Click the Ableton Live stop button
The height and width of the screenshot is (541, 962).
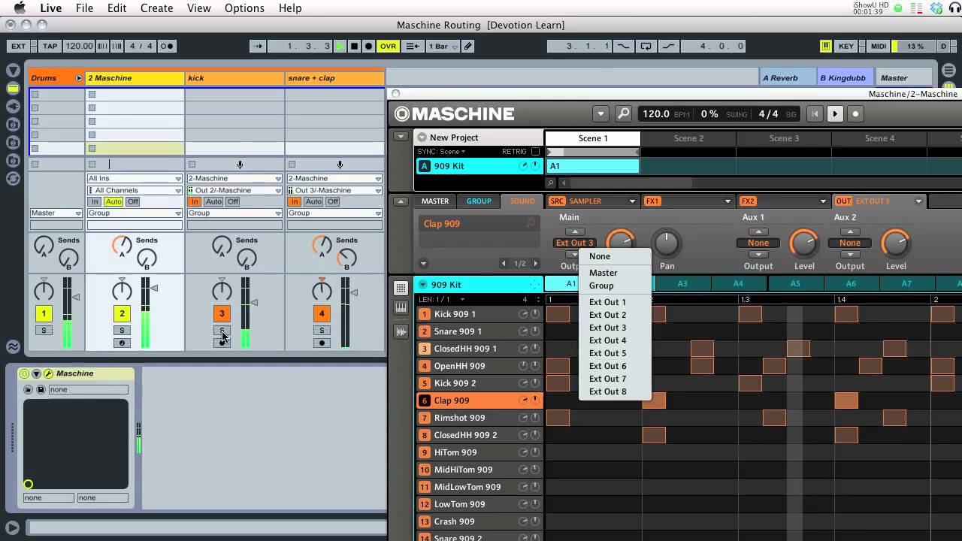(354, 47)
